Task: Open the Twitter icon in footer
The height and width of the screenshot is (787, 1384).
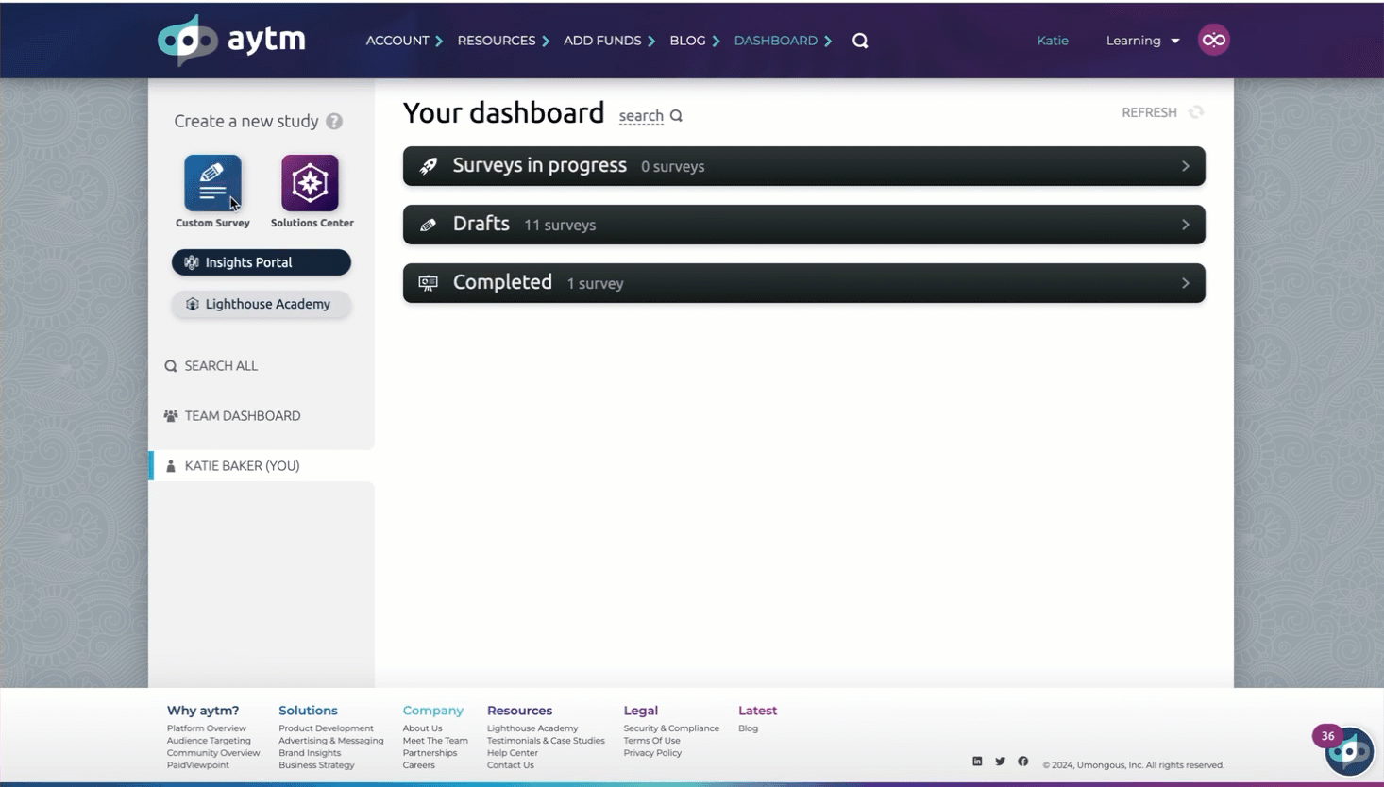Action: pyautogui.click(x=1000, y=762)
